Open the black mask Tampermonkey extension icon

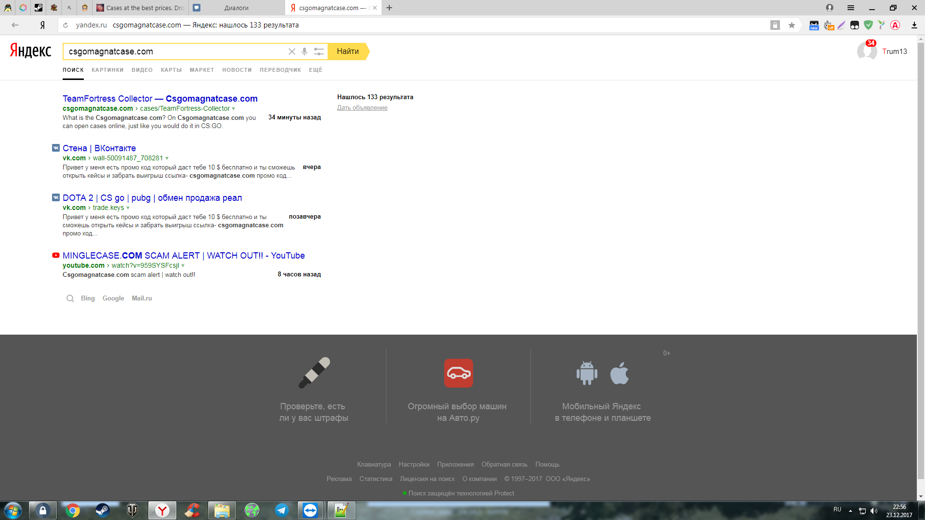coord(855,25)
